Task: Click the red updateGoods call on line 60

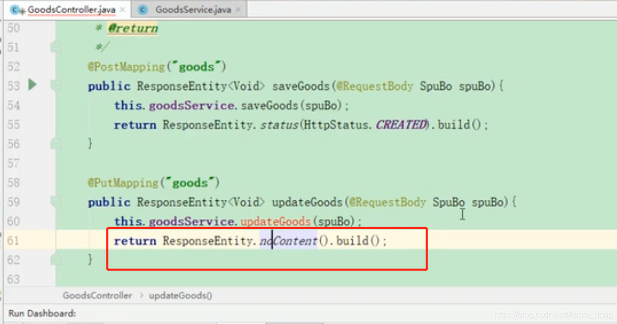Action: click(275, 222)
